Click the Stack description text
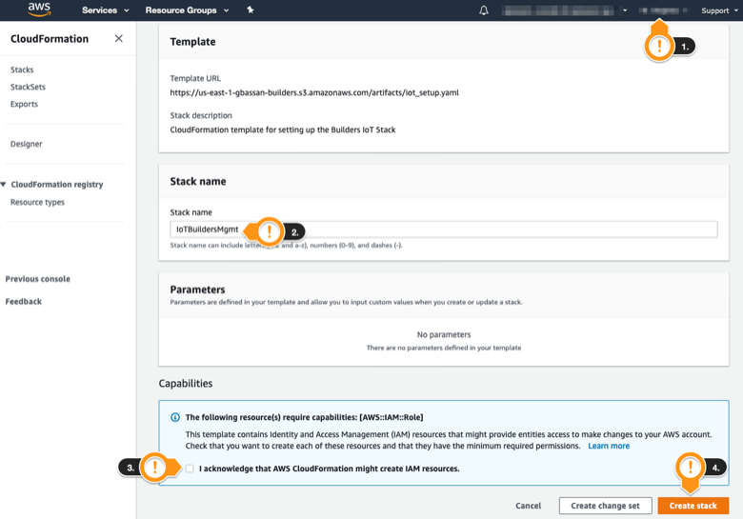Screen dimensions: 743x519 coord(282,130)
